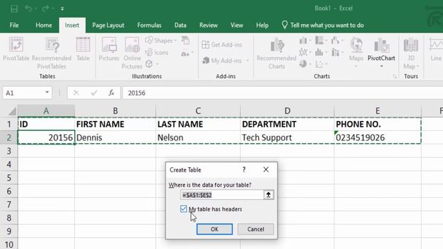Open Charts group dialog launcher
Screen dimensions: 443x249
[x=395, y=77]
